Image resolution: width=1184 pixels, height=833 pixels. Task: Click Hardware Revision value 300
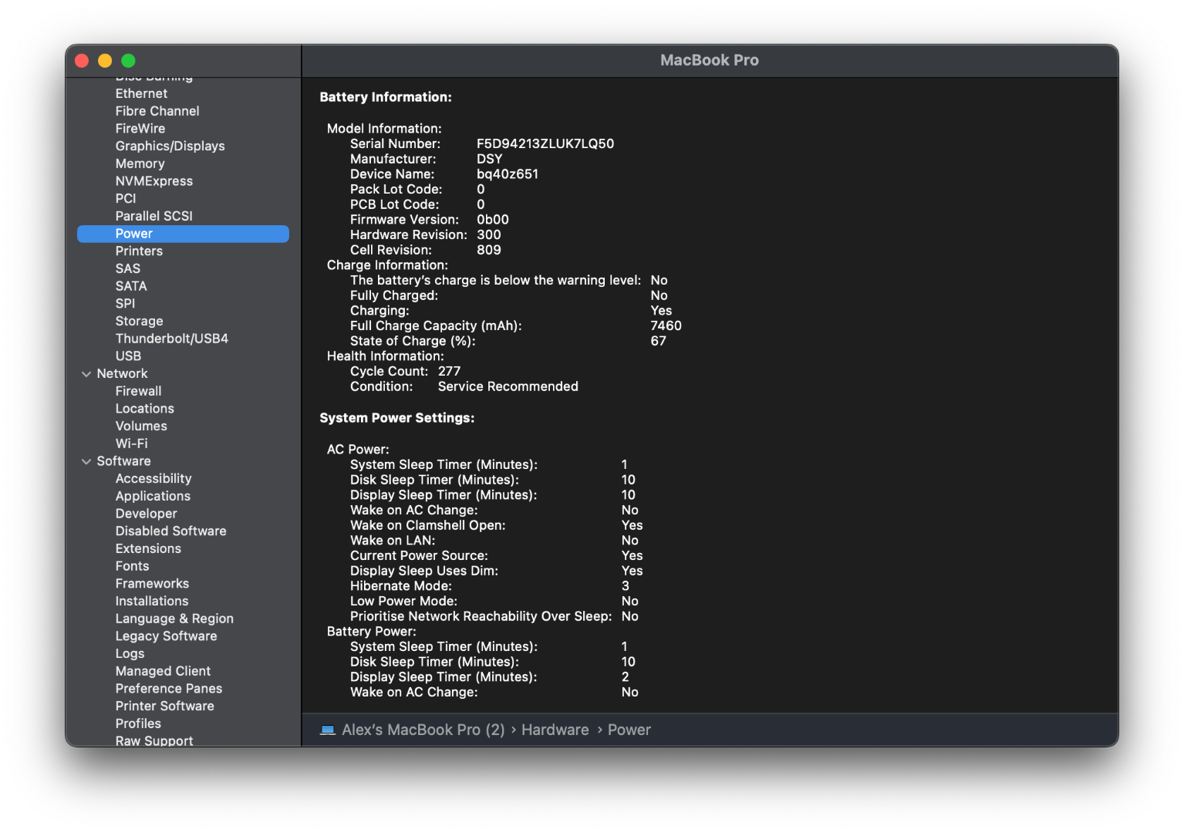pyautogui.click(x=488, y=234)
